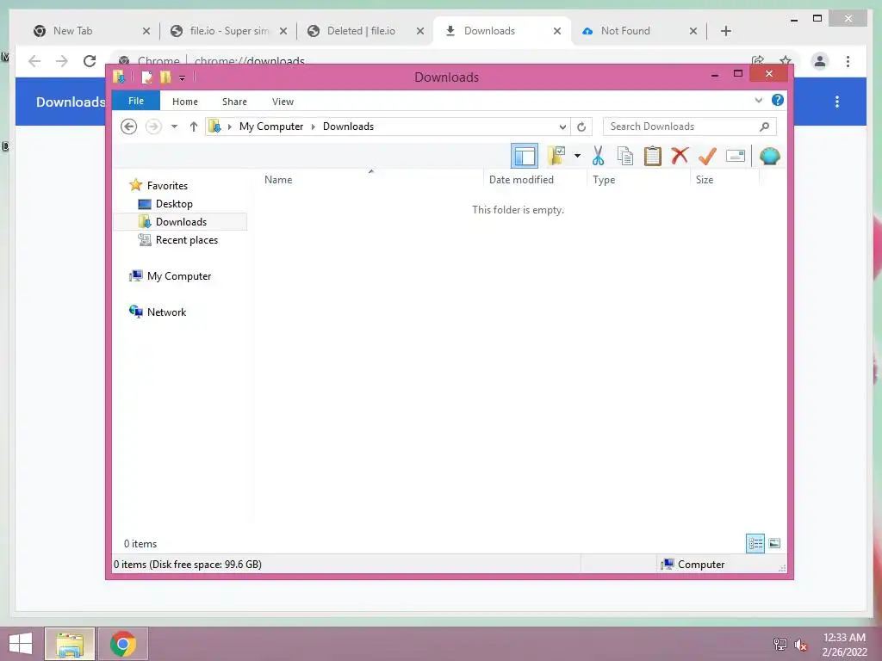Click the Cut scissors icon
Image resolution: width=882 pixels, height=661 pixels.
coord(598,156)
